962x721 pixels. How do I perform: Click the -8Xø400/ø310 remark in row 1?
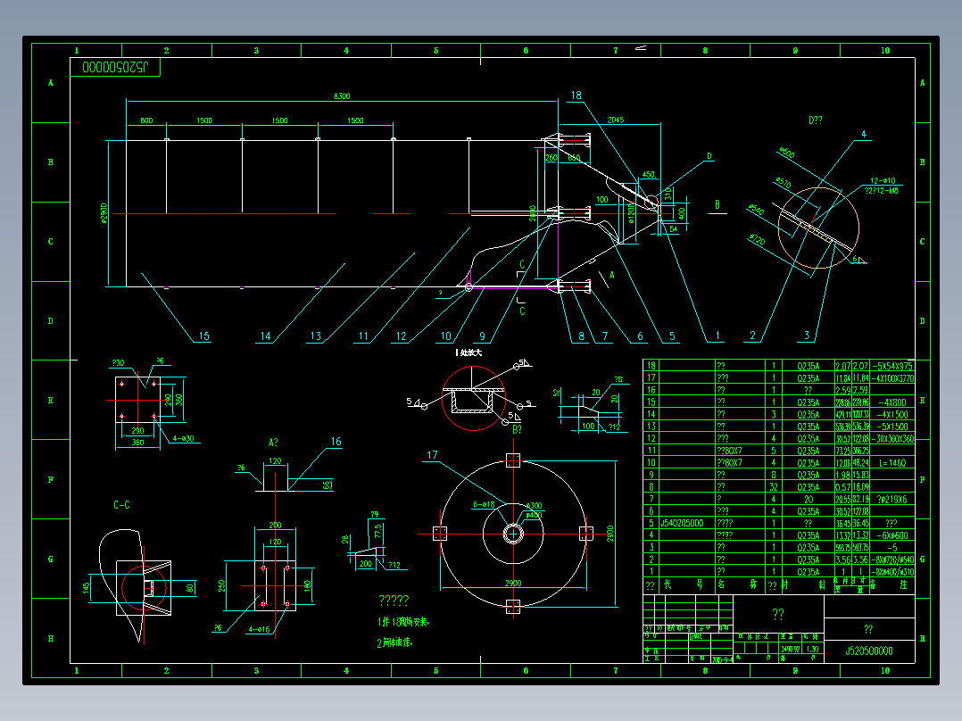tap(892, 572)
